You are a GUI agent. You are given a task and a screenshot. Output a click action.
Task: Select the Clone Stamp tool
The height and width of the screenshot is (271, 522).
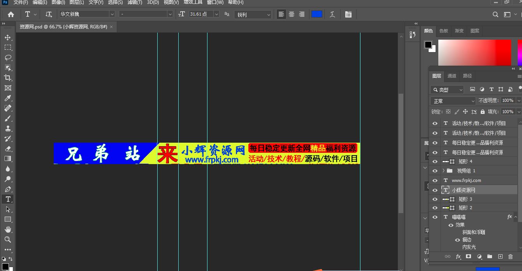pos(8,128)
